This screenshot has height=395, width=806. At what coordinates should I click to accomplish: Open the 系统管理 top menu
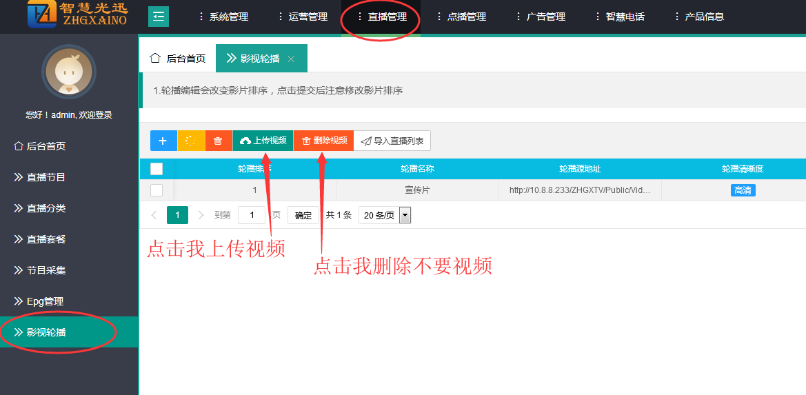pyautogui.click(x=223, y=17)
